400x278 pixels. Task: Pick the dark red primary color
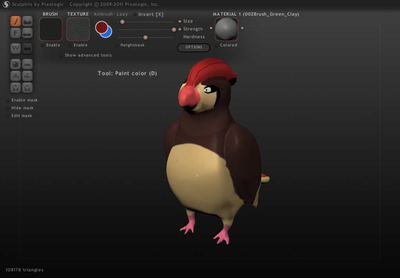tap(101, 27)
